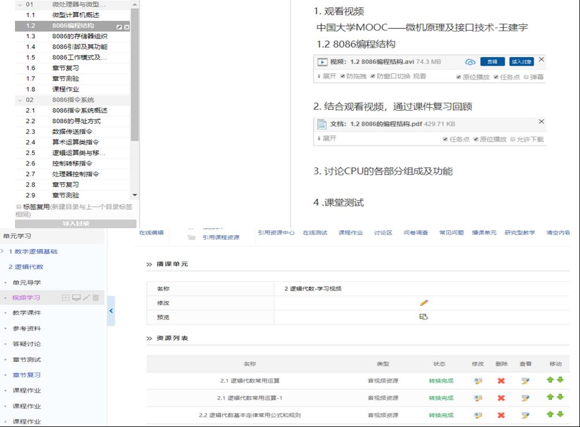Click the cloud upload icon beside the video

[x=470, y=62]
